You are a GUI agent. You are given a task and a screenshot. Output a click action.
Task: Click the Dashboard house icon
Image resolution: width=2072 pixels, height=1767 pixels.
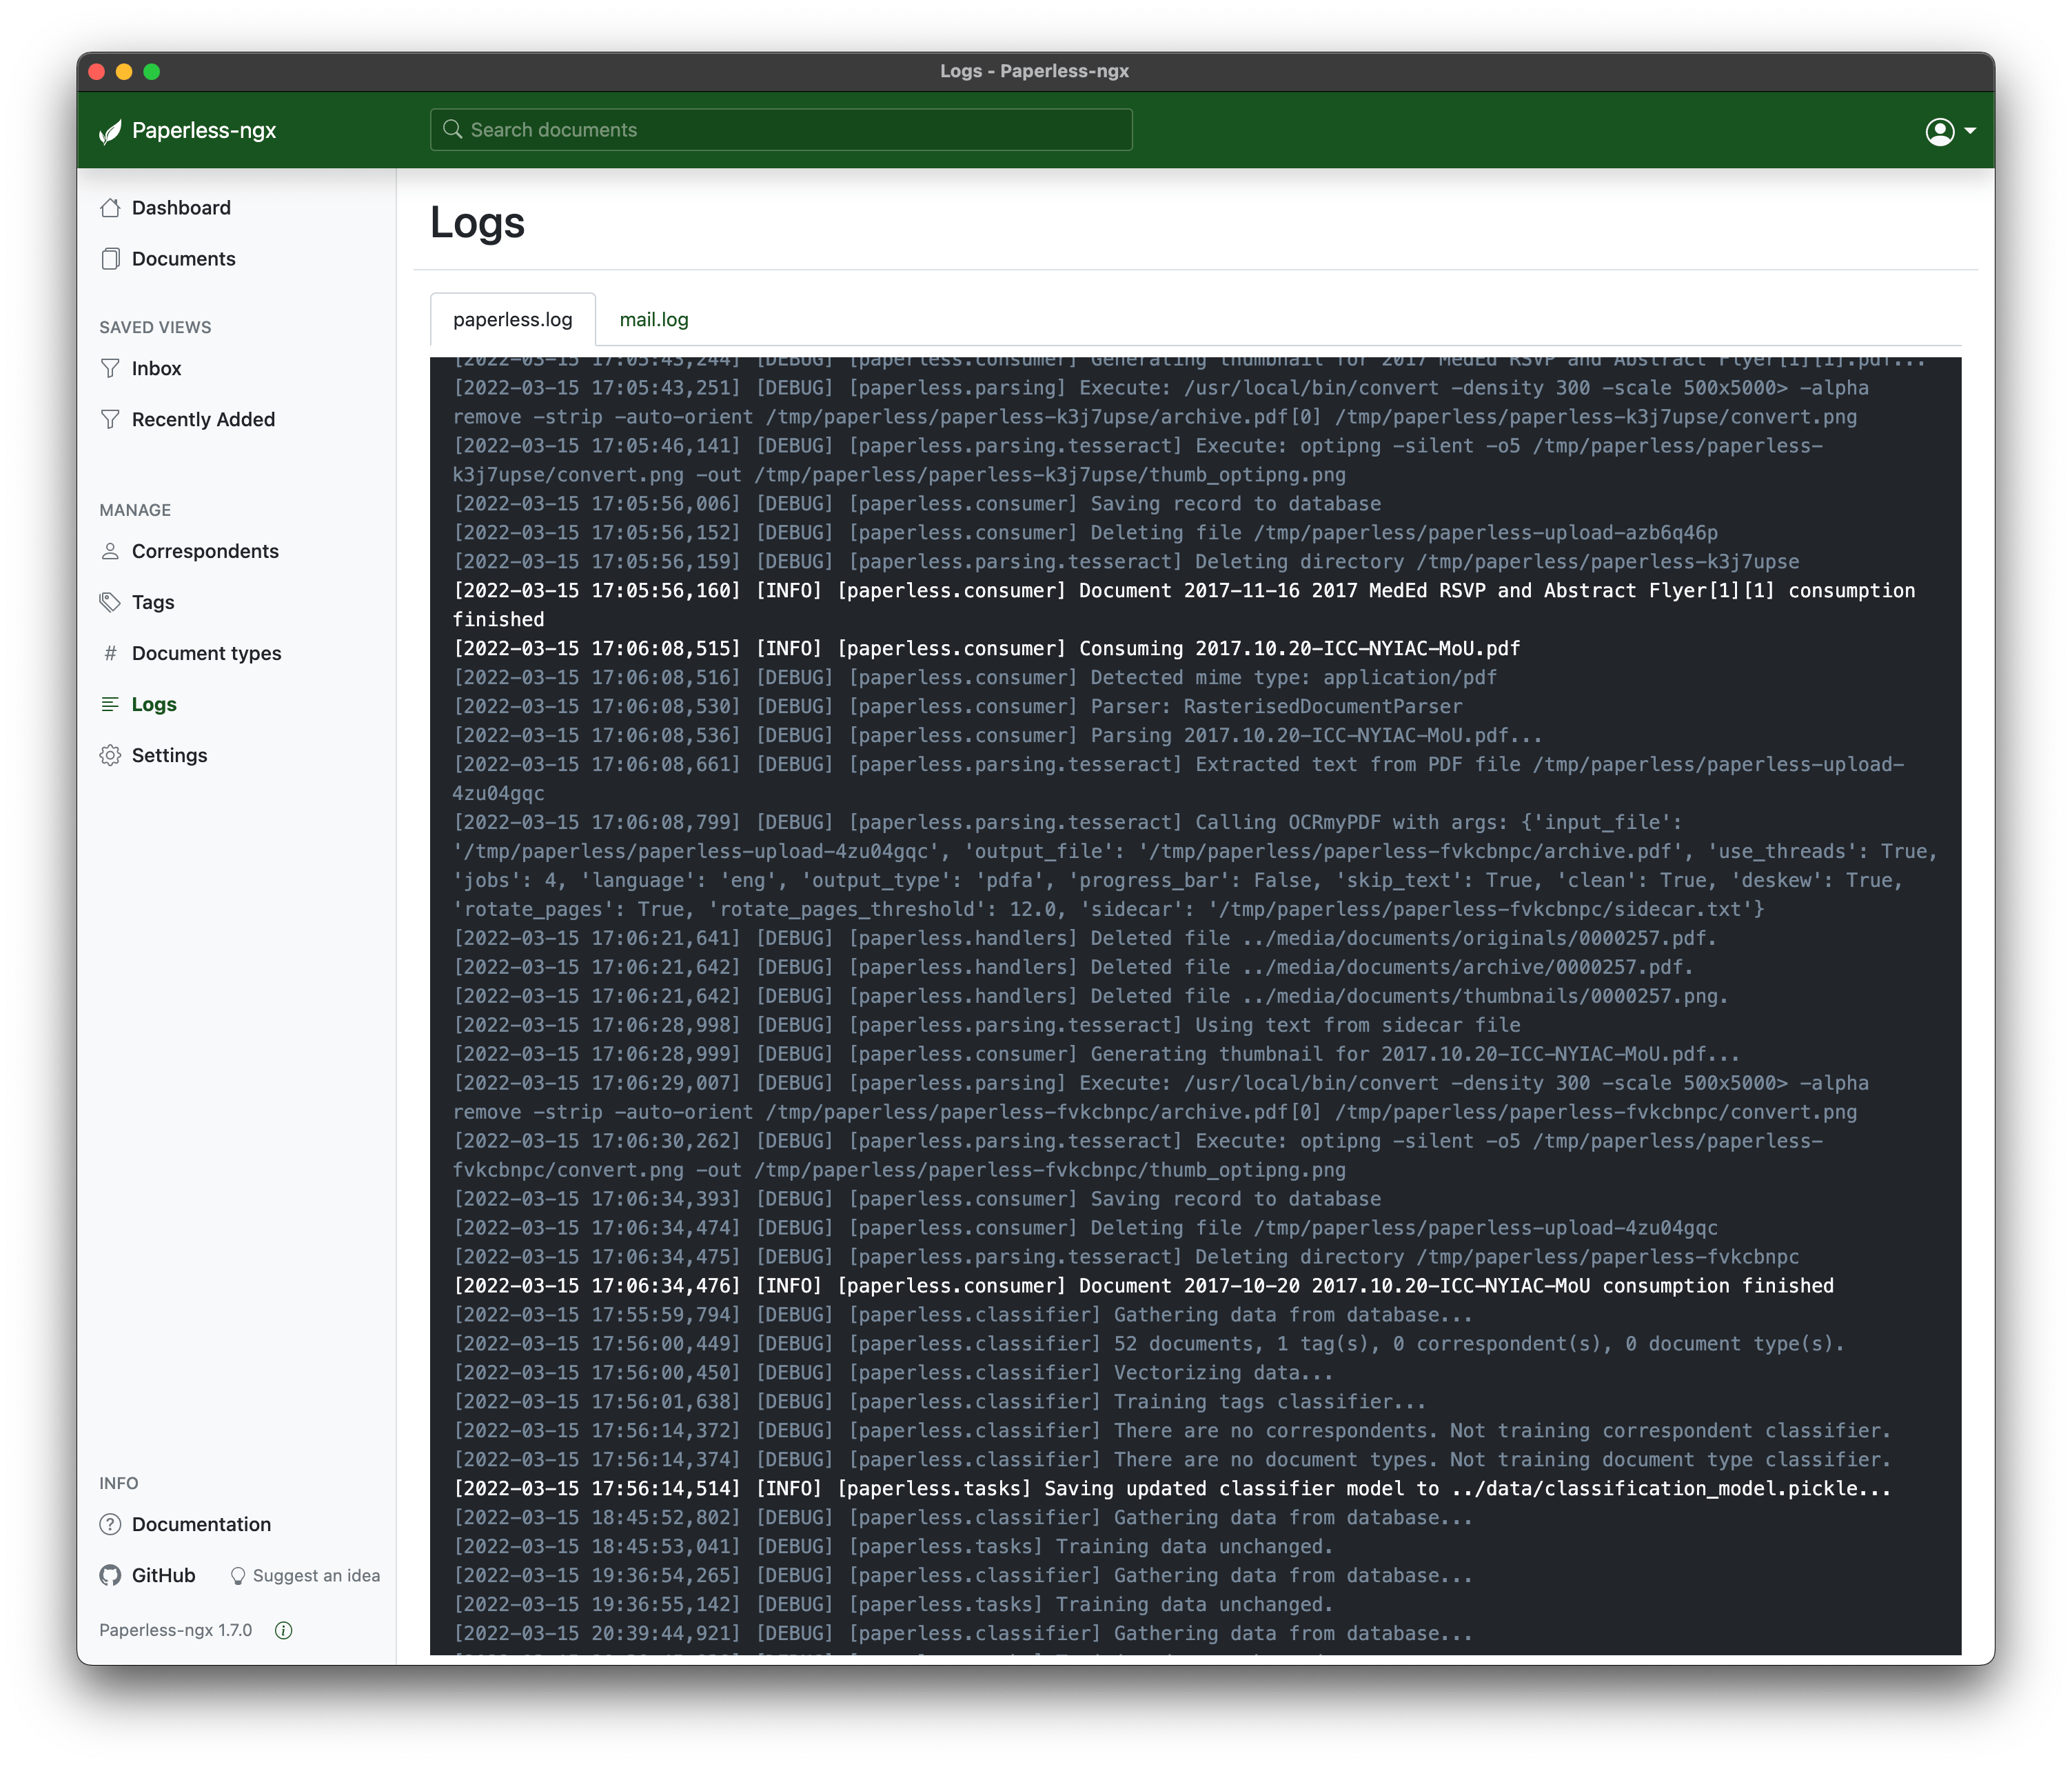(110, 208)
